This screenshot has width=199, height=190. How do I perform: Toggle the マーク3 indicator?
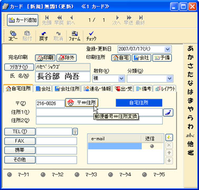tap(77, 175)
